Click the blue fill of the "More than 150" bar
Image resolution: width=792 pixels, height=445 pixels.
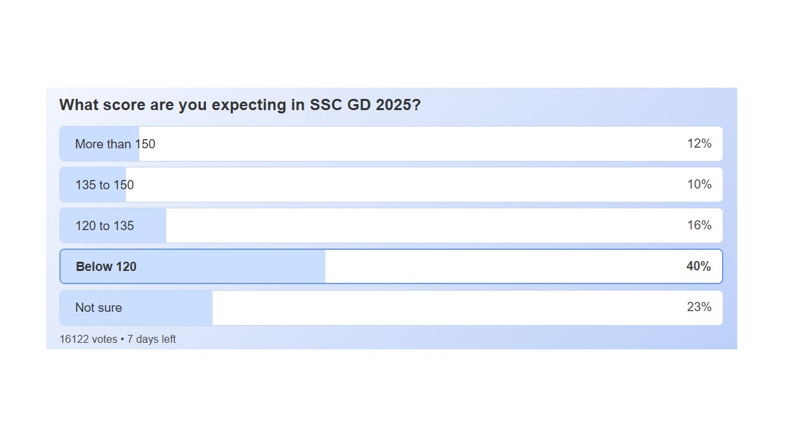coord(67,153)
